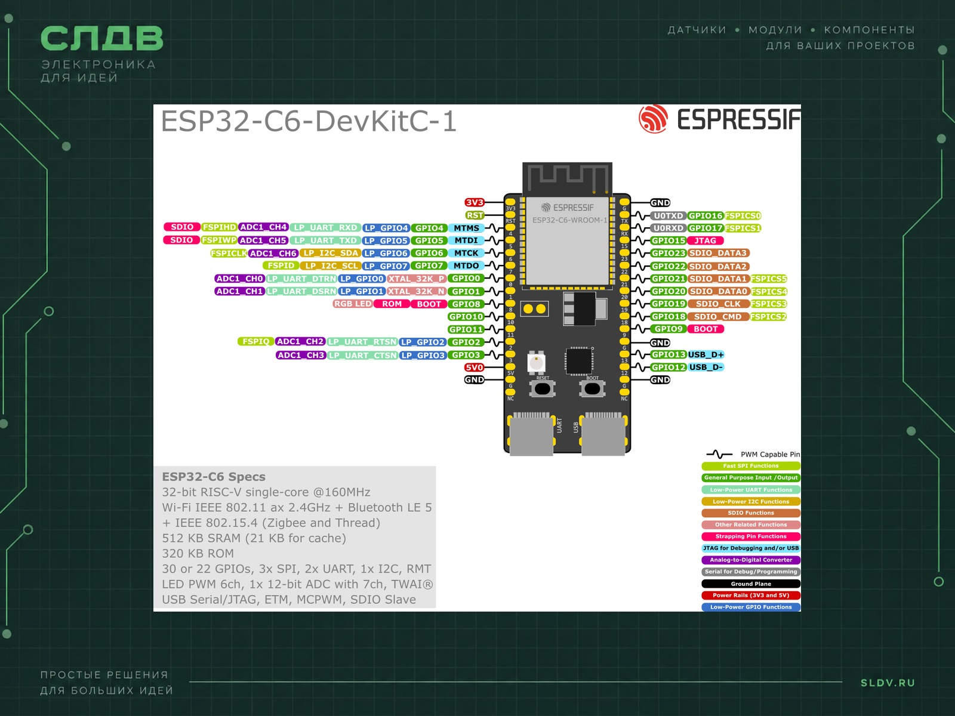Click the 3V3 power pin label
955x716 pixels.
pos(475,202)
